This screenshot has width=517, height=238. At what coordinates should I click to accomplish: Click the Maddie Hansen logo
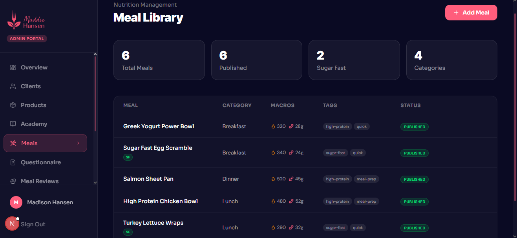tap(26, 22)
